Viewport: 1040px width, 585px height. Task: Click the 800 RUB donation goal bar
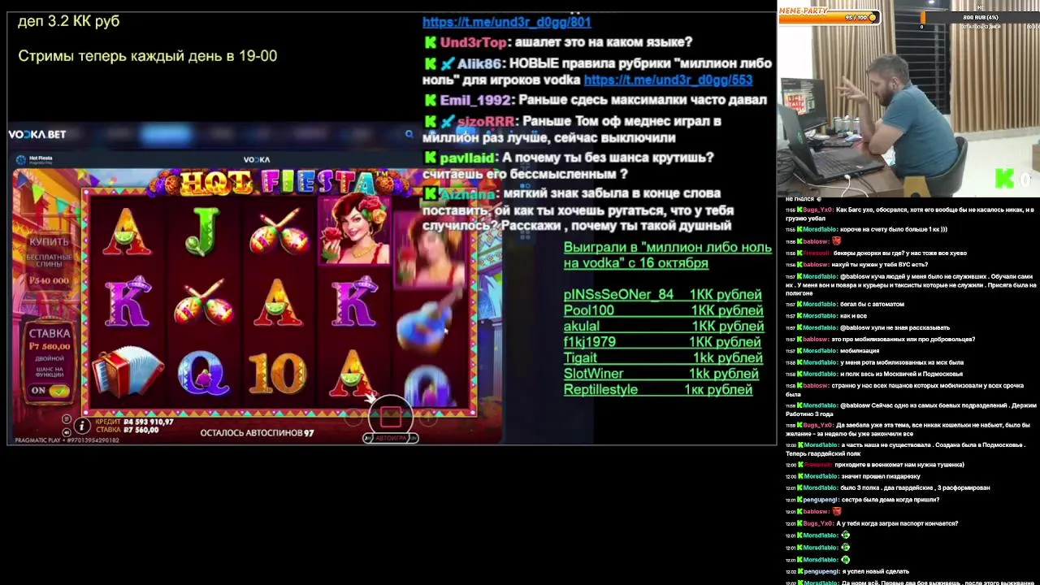click(x=980, y=17)
